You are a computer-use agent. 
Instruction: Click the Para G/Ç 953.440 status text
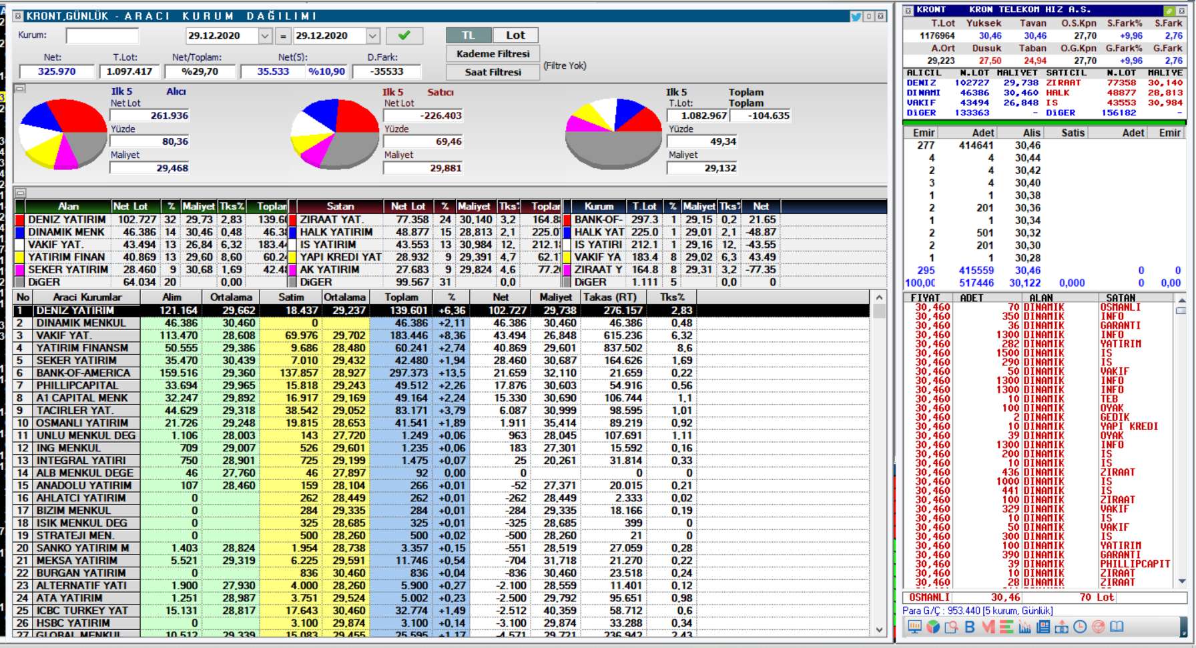click(x=978, y=611)
